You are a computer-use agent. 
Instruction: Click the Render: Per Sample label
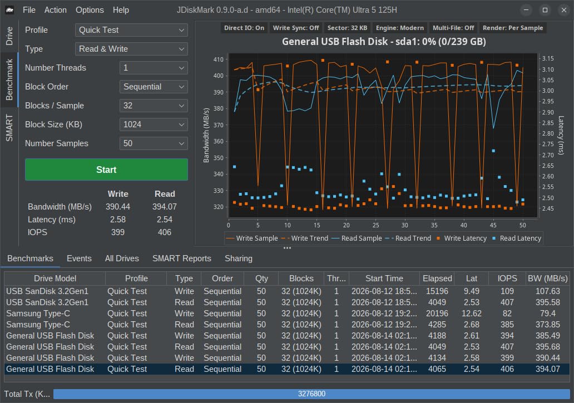(513, 28)
